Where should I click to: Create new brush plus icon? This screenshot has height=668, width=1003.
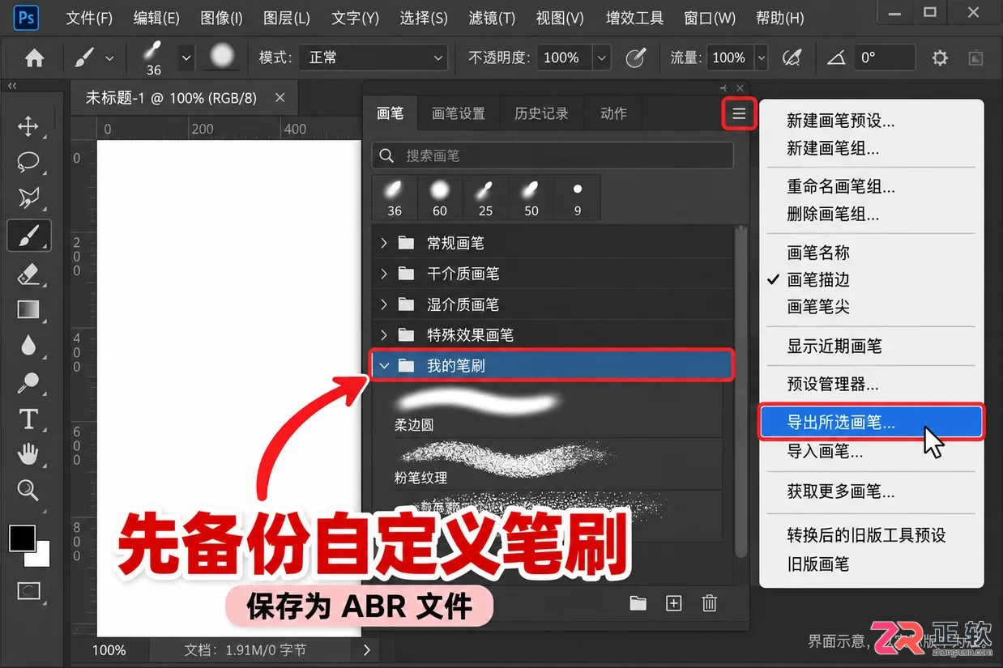tap(673, 603)
